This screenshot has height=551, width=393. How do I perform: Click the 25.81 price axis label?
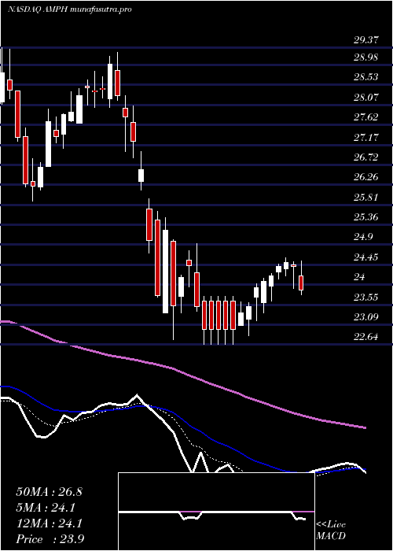[x=365, y=197]
